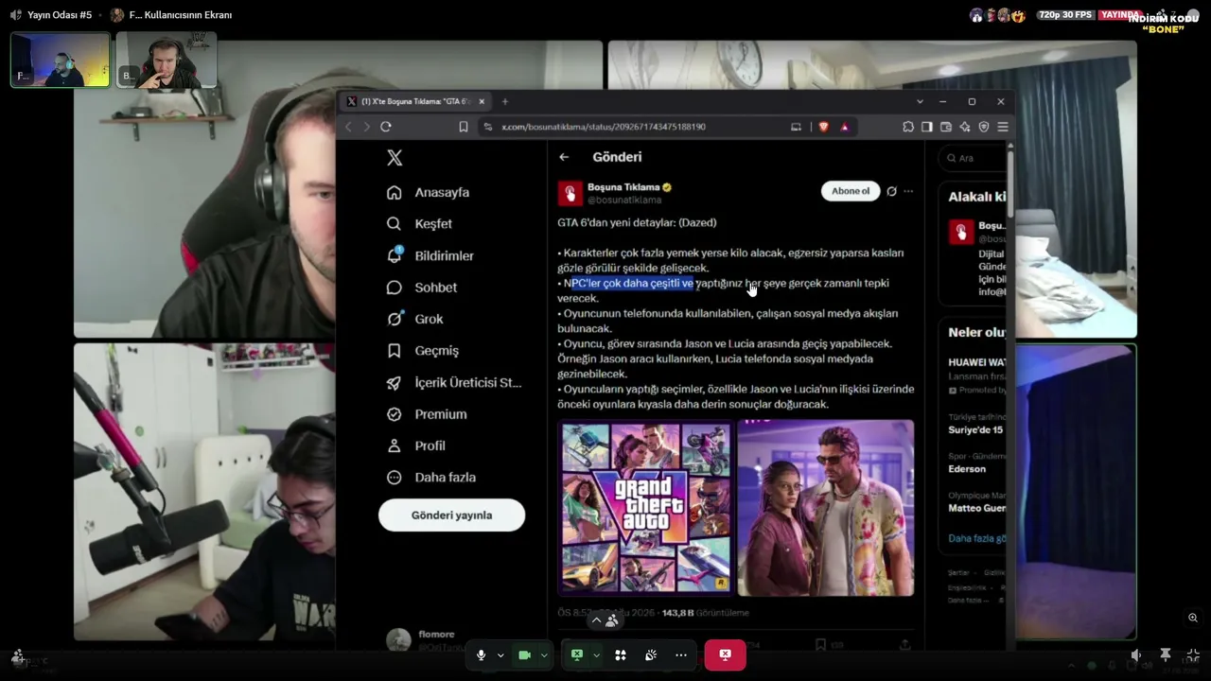1211x681 pixels.
Task: Open the browser extensions puzzle icon
Action: click(x=908, y=127)
